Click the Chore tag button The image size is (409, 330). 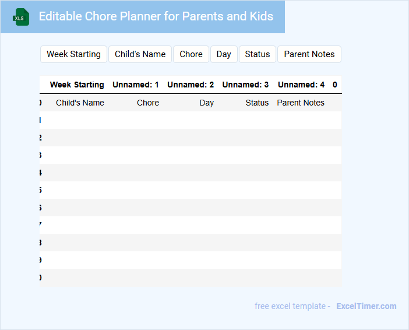pos(191,54)
